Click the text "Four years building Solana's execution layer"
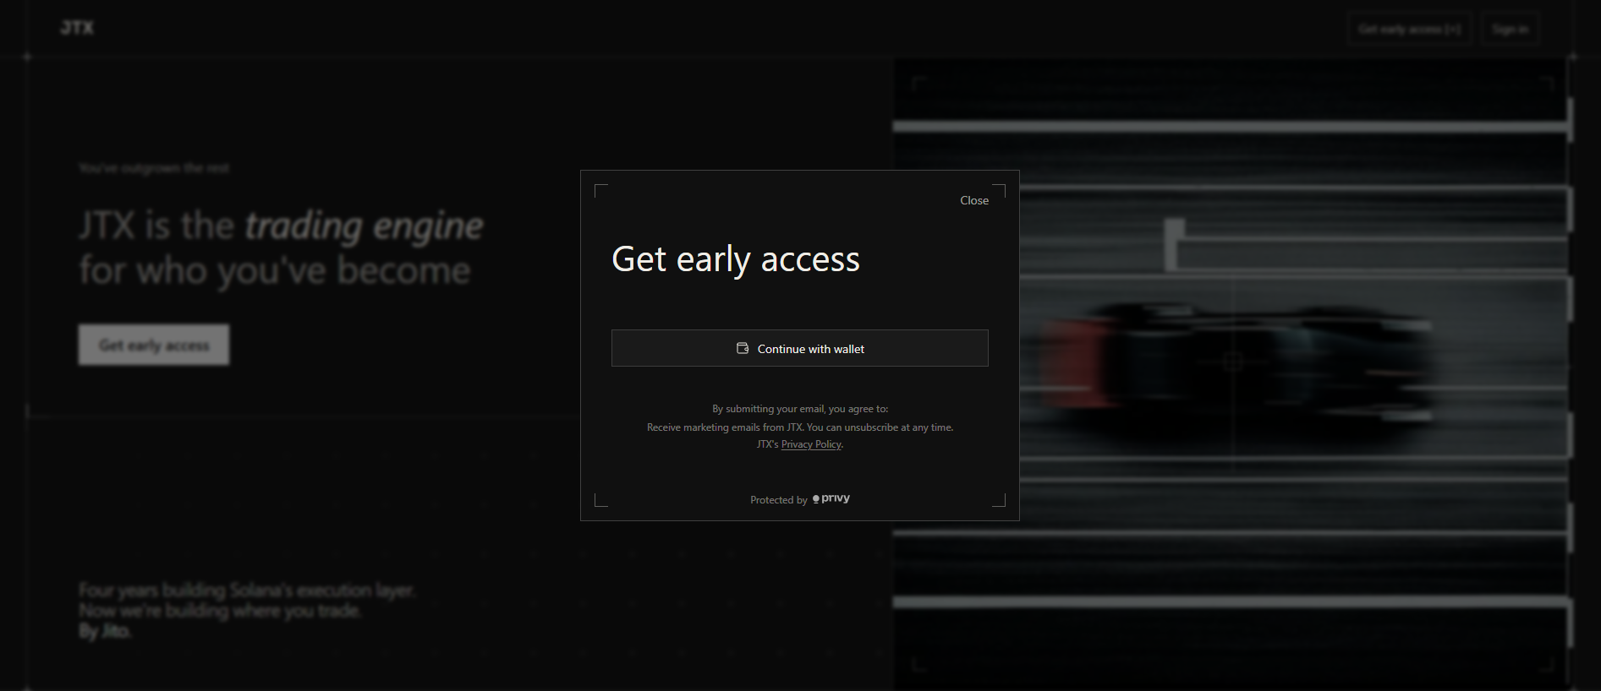The image size is (1601, 691). (247, 590)
